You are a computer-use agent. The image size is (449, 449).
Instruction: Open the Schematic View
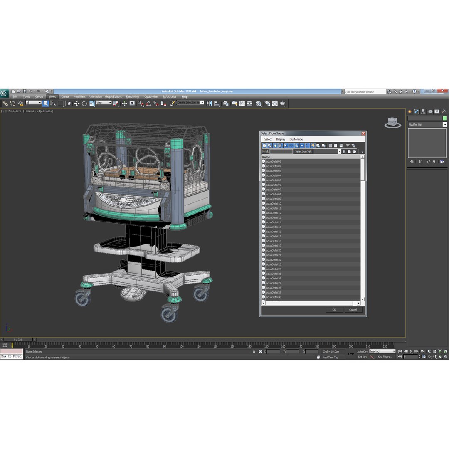pyautogui.click(x=249, y=104)
